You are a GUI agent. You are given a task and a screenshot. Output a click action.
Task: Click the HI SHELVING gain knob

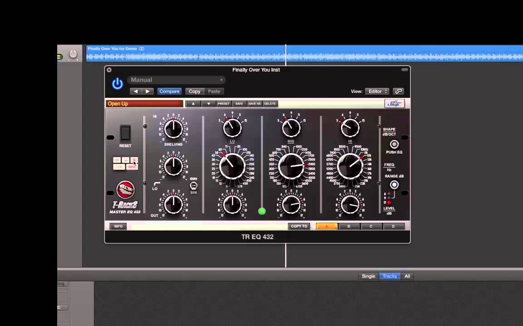click(x=173, y=129)
